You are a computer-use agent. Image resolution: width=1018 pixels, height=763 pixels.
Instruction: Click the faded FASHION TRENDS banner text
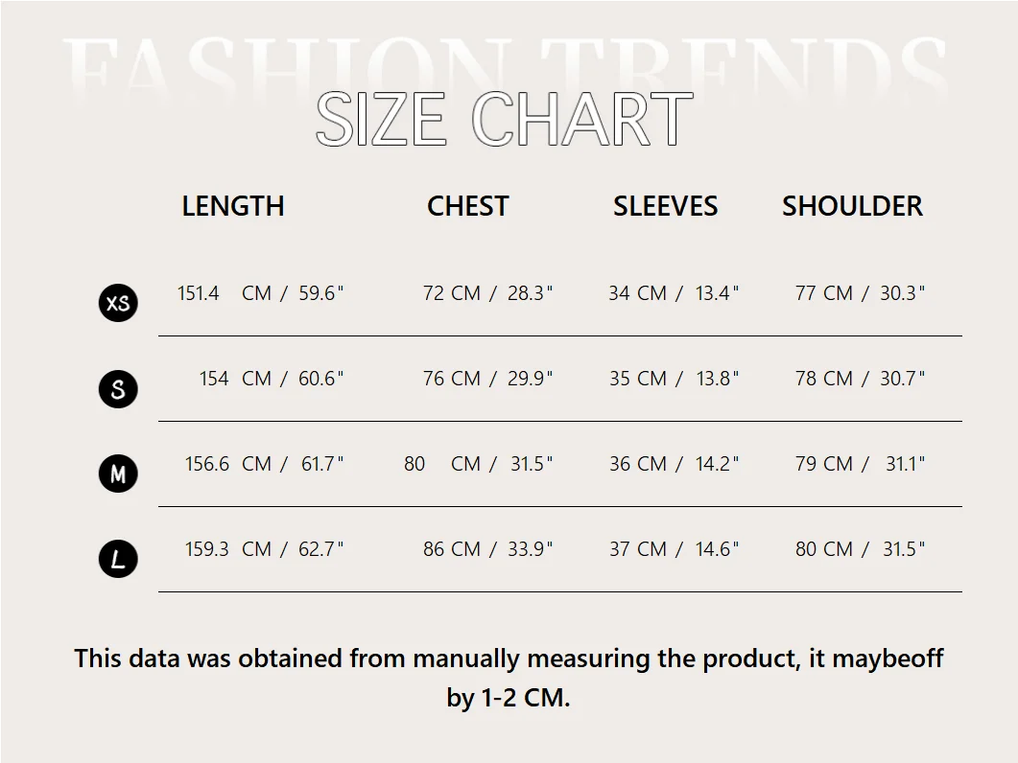[x=505, y=65]
